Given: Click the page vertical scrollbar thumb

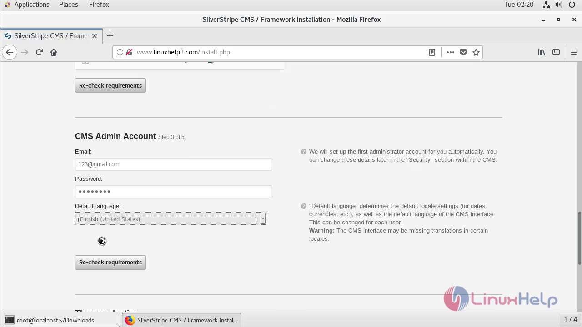Looking at the screenshot, I should 579,238.
